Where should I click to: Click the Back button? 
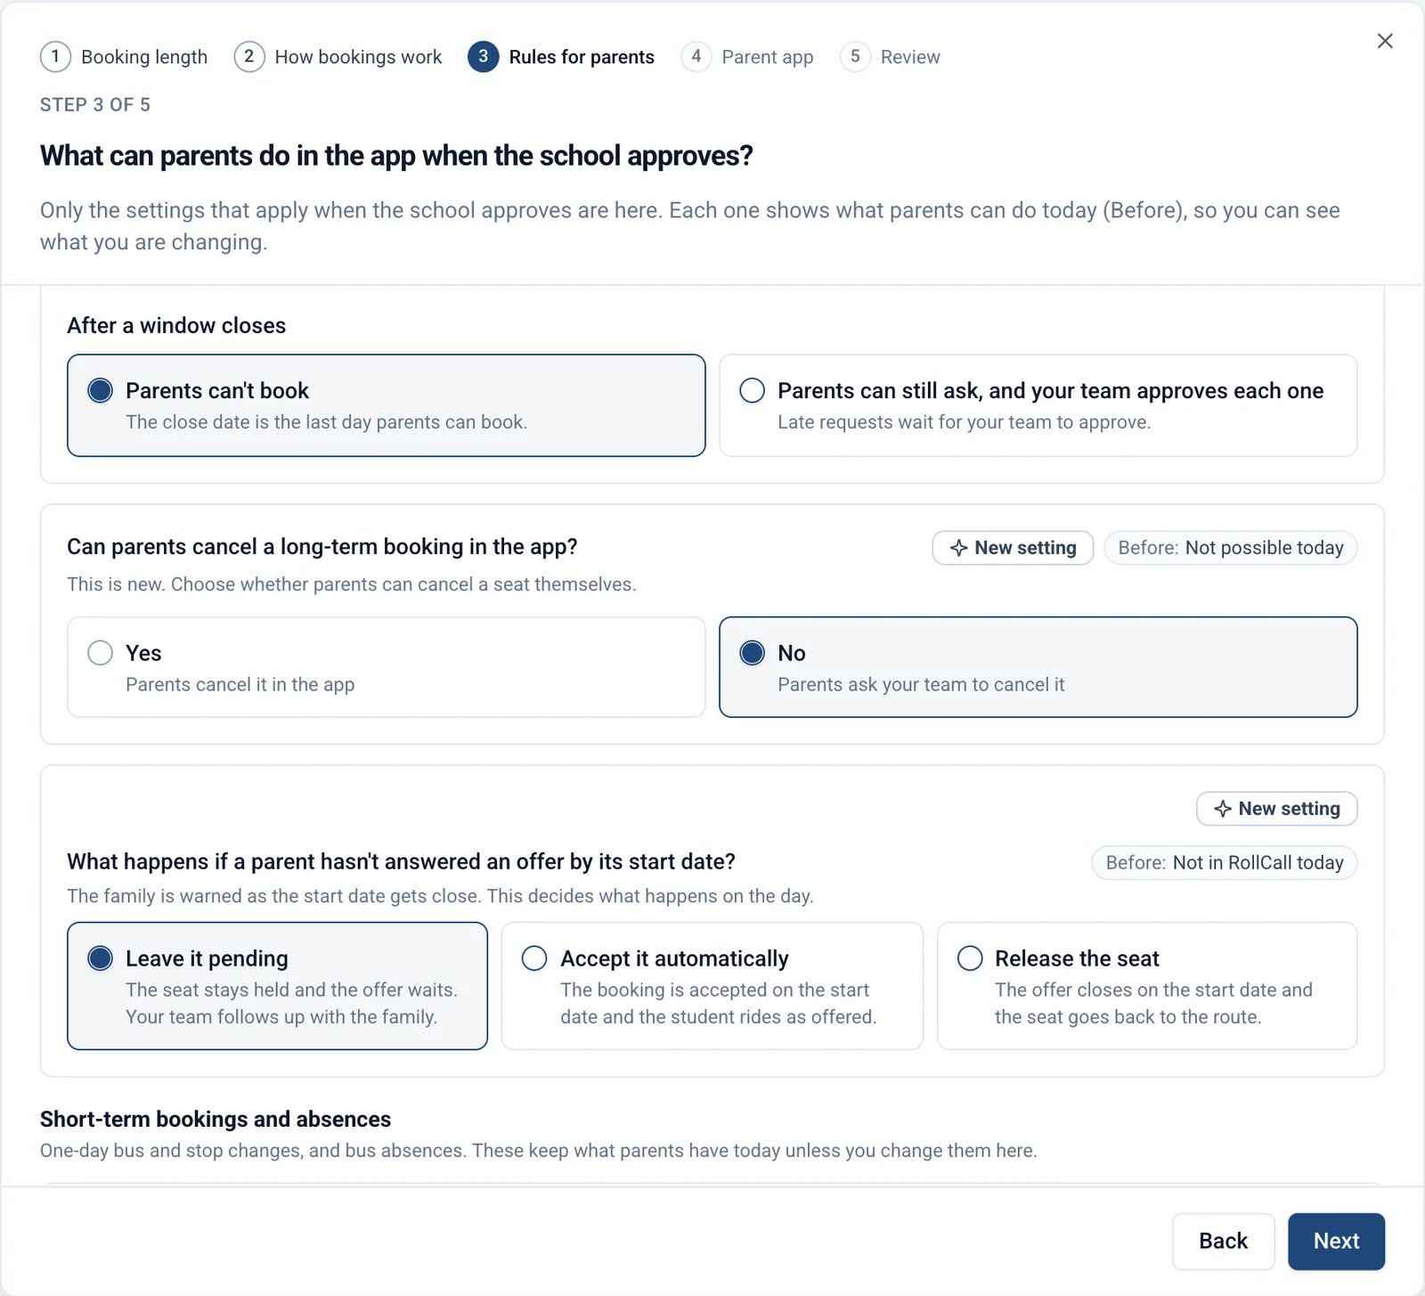click(x=1223, y=1241)
